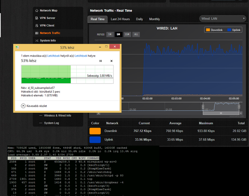Switch to the Monthly tab
Image resolution: width=249 pixels, height=196 pixels.
click(155, 19)
